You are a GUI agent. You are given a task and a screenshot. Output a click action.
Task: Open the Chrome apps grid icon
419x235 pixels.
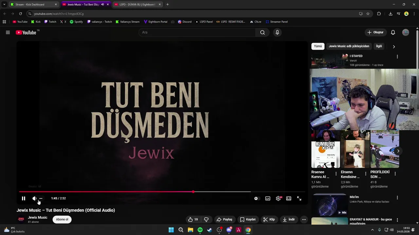click(x=4, y=22)
